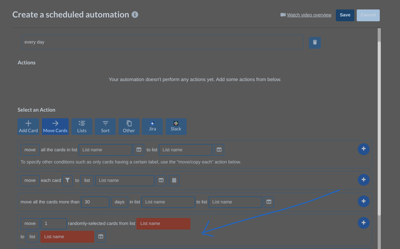Select the Move Cards action tab
400x249 pixels.
pos(55,126)
